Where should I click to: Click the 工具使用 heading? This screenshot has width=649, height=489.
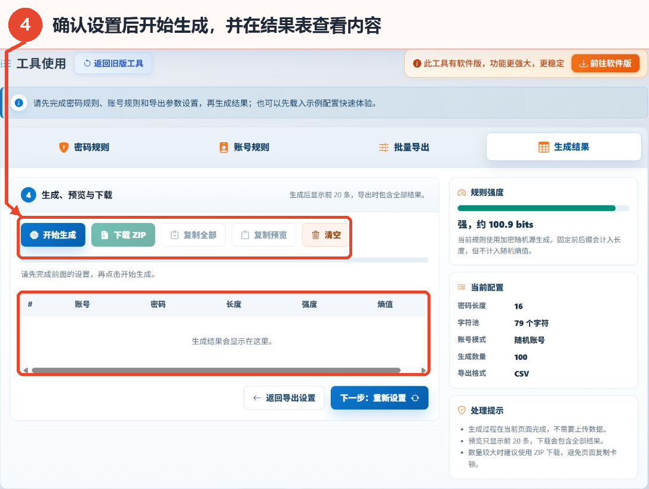41,63
